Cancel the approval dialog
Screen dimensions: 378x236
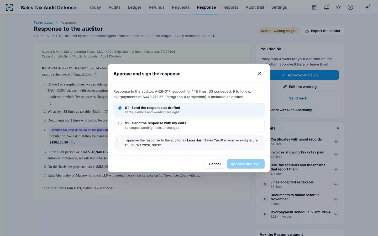[215, 164]
